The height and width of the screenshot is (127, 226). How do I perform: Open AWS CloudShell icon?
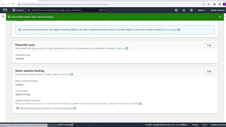tap(176, 10)
